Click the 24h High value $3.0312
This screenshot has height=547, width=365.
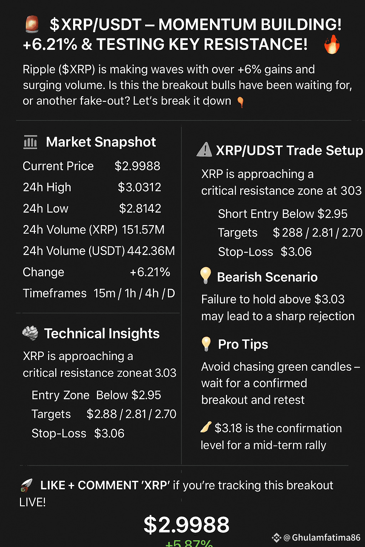(x=139, y=187)
